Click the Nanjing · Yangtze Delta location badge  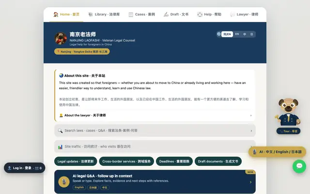coord(82,52)
